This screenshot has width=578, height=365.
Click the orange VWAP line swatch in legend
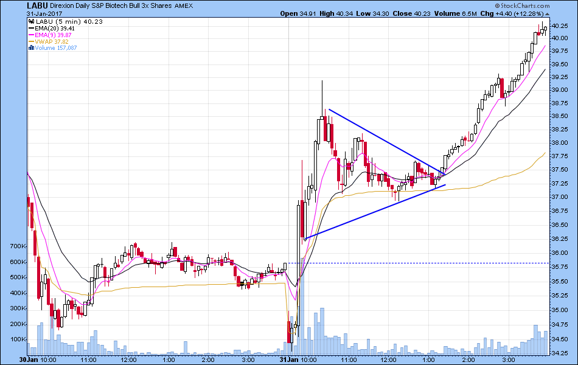tap(31, 41)
